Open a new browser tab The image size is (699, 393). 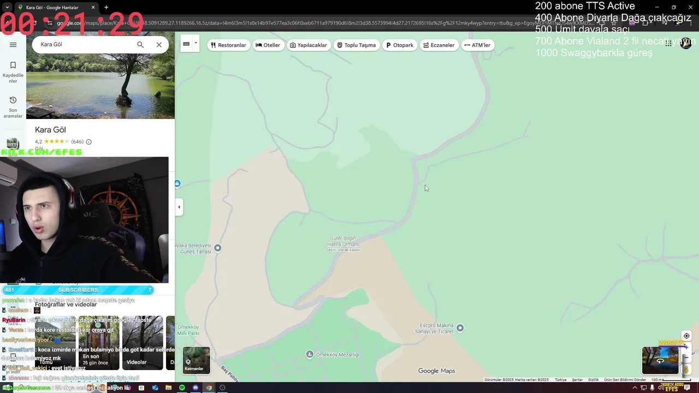[x=106, y=8]
